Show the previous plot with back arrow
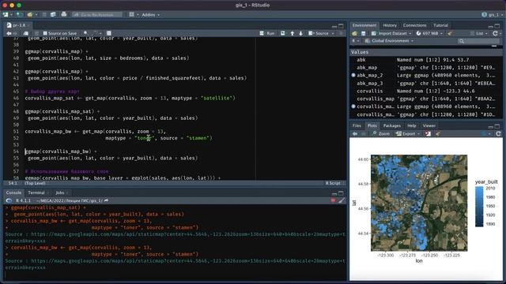506x284 pixels. 355,133
